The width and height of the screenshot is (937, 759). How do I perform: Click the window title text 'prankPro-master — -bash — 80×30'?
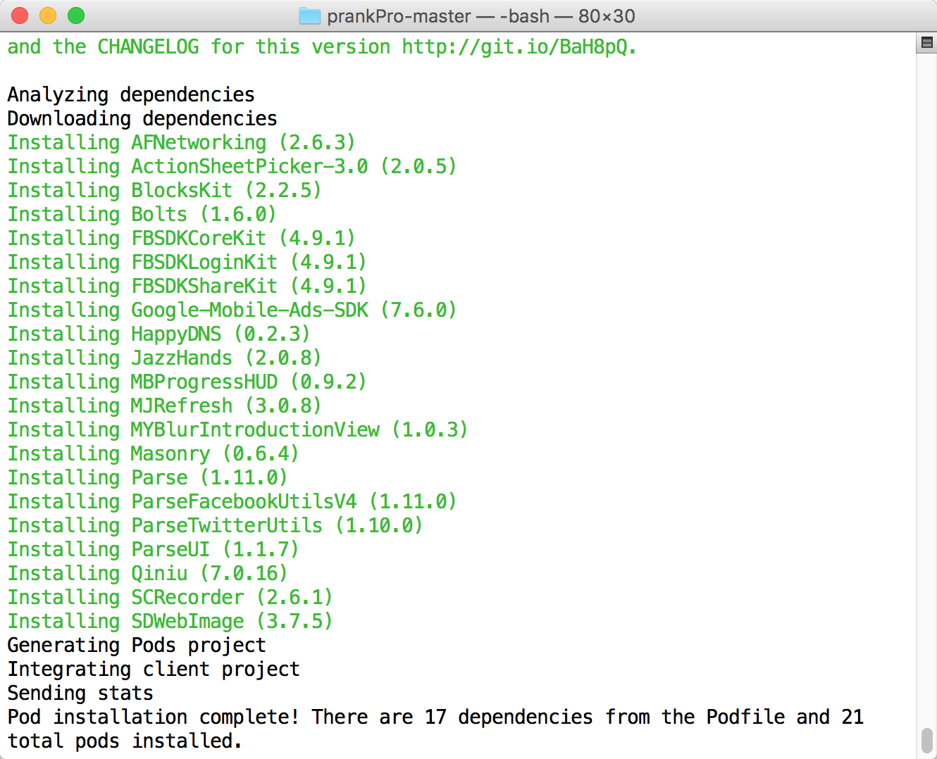[481, 16]
